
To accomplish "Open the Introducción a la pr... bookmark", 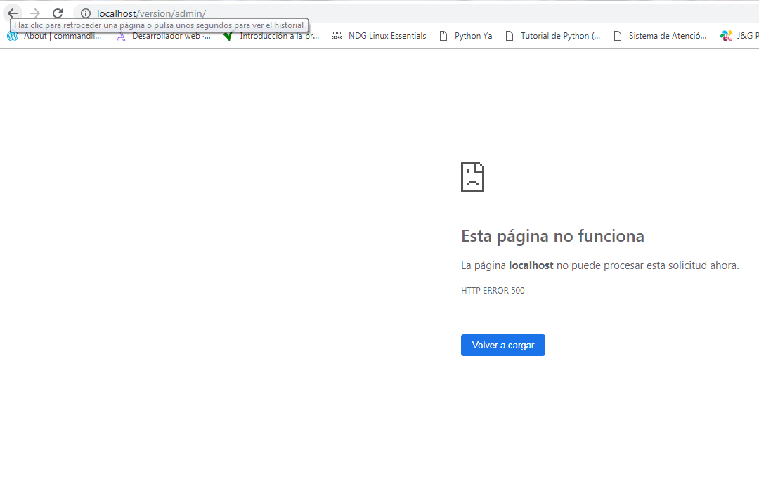I will pos(271,36).
